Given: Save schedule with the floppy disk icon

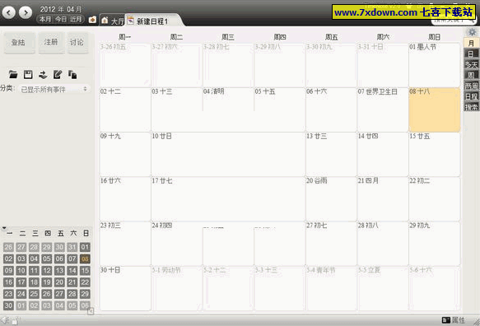Looking at the screenshot, I should (x=28, y=74).
